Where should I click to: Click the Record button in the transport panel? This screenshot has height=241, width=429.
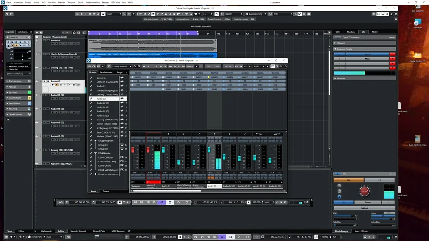(187, 202)
